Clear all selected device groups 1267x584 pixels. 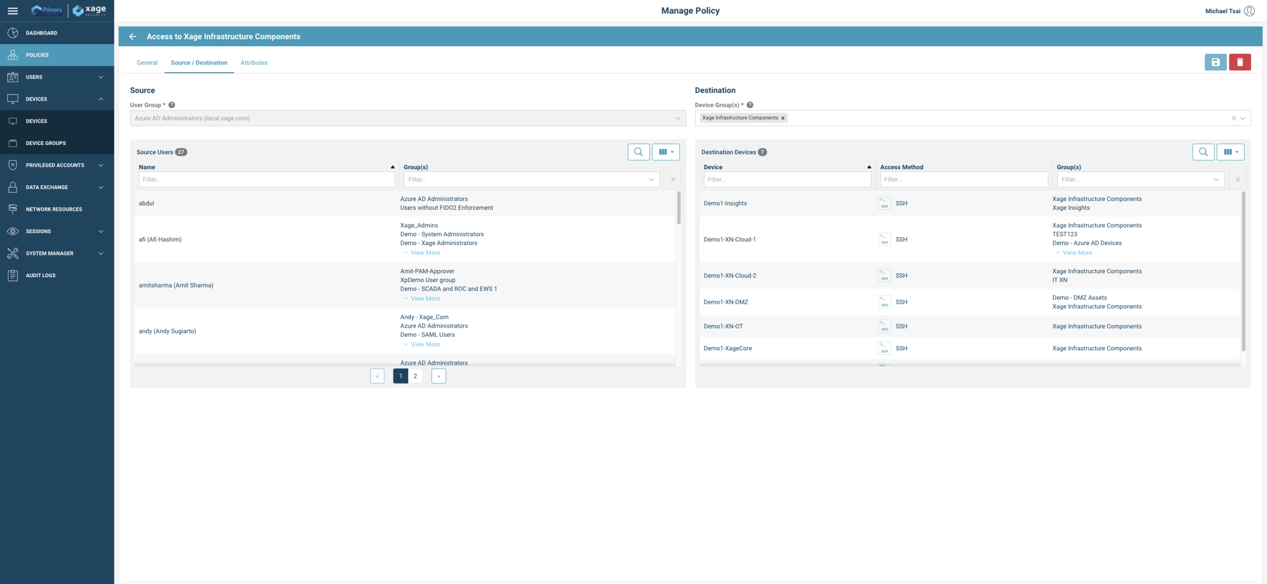tap(1234, 118)
